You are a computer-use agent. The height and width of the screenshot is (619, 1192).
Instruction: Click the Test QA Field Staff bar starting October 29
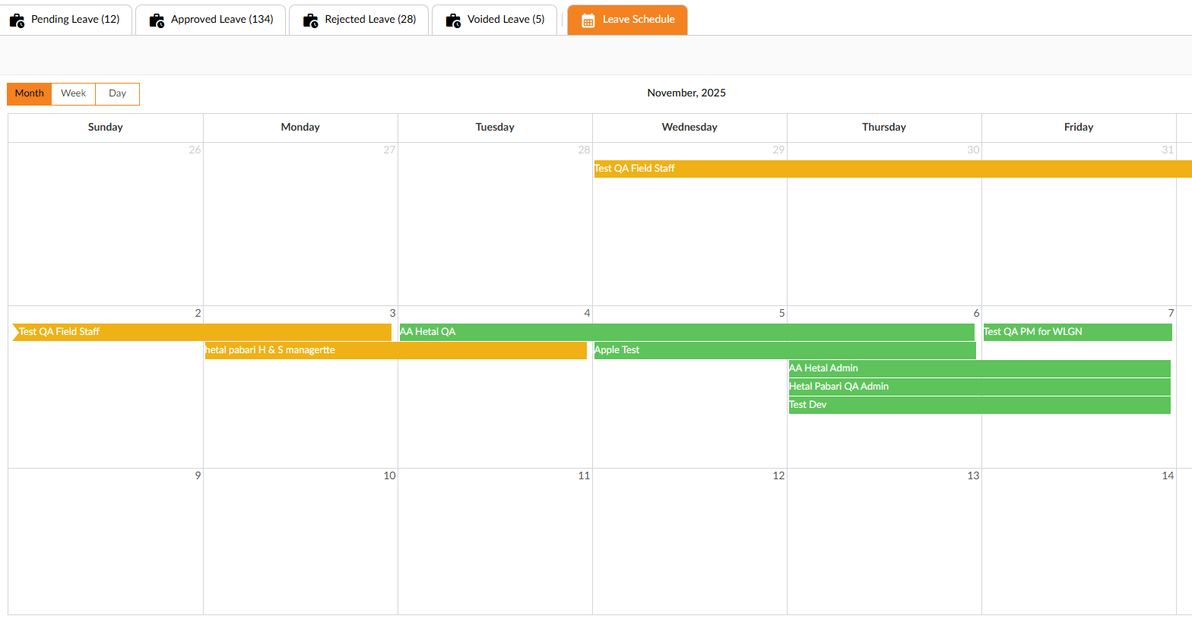click(889, 169)
